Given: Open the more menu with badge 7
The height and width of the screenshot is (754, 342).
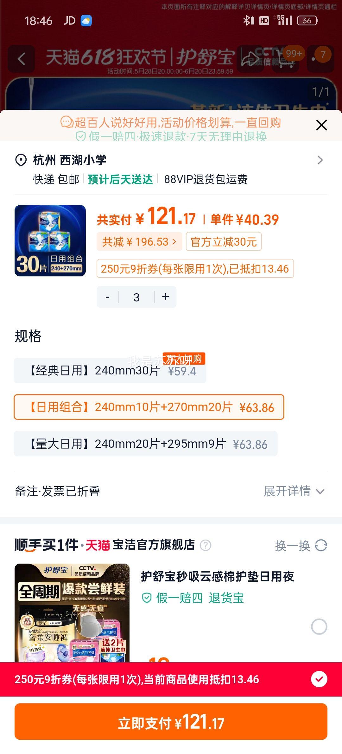Looking at the screenshot, I should point(320,59).
